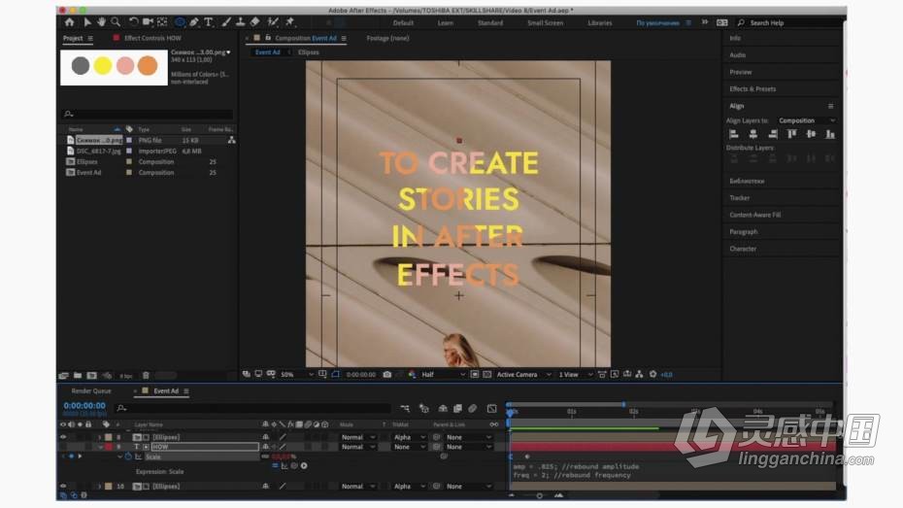This screenshot has height=508, width=903.
Task: Switch to Libraries workspace
Action: coord(599,23)
